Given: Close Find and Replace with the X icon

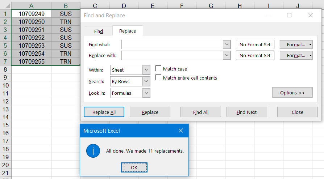Looking at the screenshot, I should (x=310, y=15).
